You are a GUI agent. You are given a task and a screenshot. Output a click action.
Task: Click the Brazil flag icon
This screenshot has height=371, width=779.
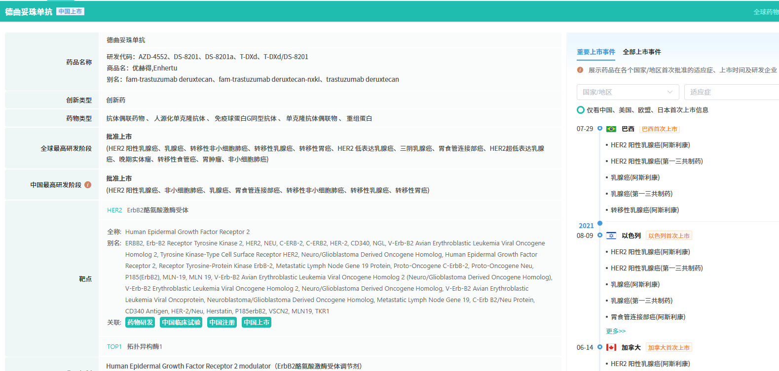coord(611,129)
